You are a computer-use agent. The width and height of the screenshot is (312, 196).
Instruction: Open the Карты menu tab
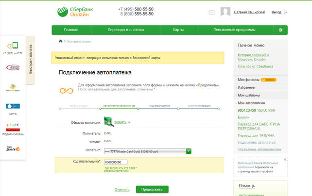(x=178, y=30)
